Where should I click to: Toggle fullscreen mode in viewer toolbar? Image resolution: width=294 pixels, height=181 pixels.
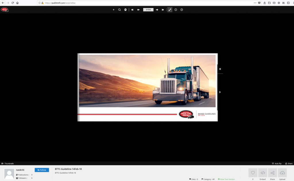click(x=170, y=10)
